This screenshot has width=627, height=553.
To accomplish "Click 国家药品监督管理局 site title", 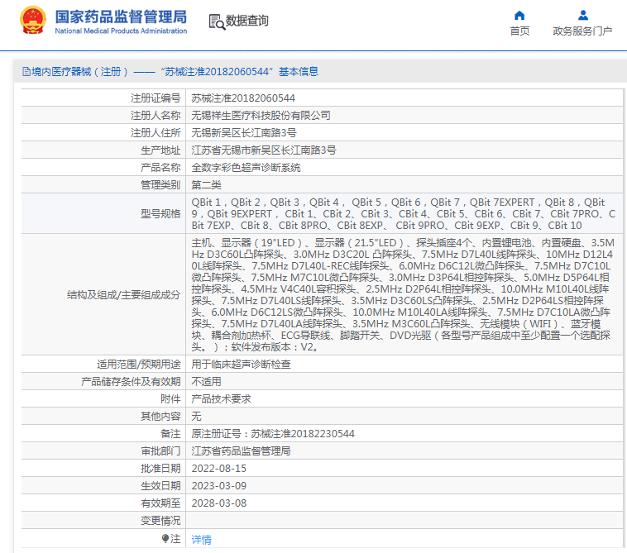I will 121,17.
